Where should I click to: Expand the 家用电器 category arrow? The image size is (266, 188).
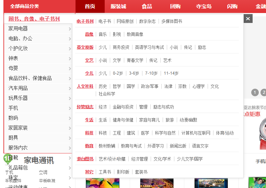[x=70, y=29]
